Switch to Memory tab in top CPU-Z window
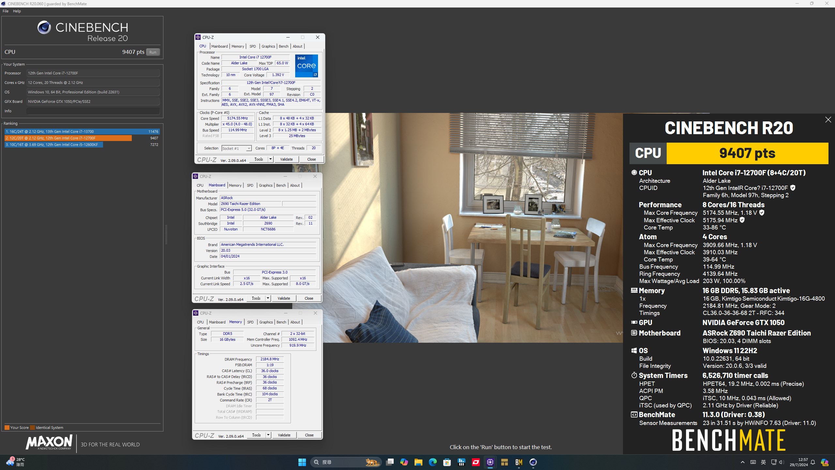 click(238, 46)
